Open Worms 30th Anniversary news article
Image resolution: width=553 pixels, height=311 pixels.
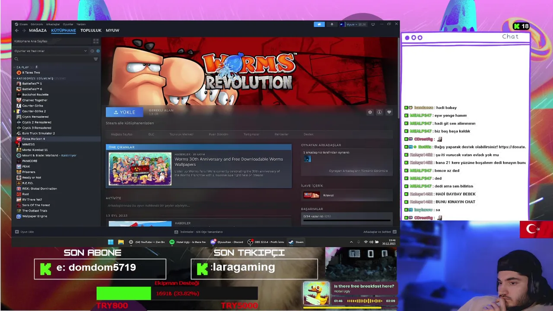coord(229,162)
